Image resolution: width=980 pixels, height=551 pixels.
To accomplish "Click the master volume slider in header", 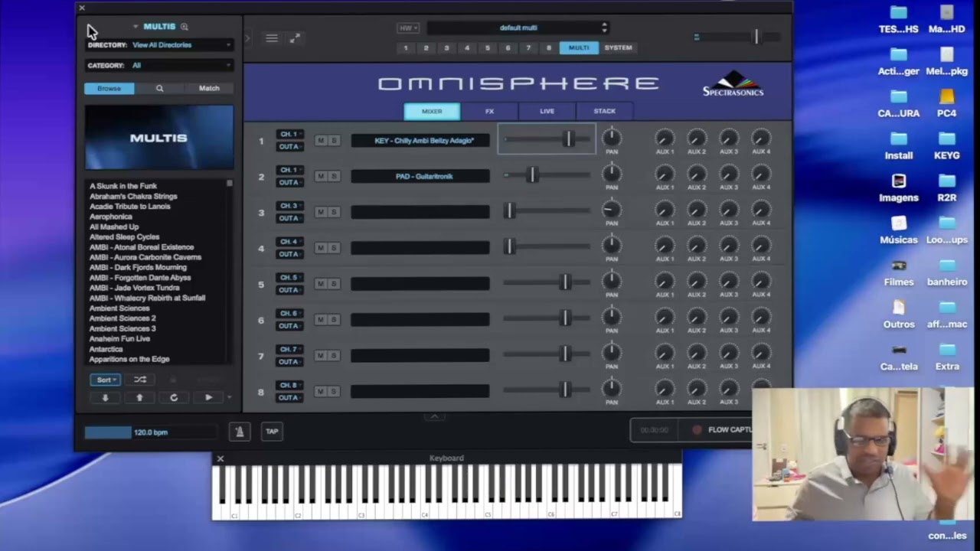I will tap(756, 36).
